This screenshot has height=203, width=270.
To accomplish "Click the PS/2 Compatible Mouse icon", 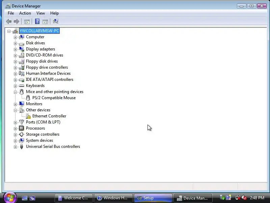I will (28, 98).
